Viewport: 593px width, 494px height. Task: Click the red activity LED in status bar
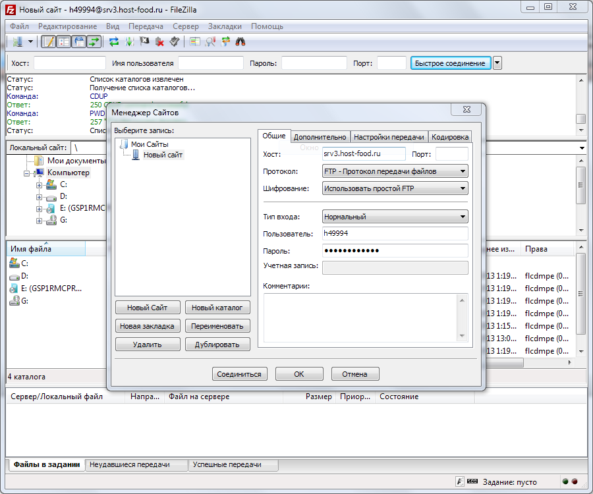pyautogui.click(x=575, y=481)
